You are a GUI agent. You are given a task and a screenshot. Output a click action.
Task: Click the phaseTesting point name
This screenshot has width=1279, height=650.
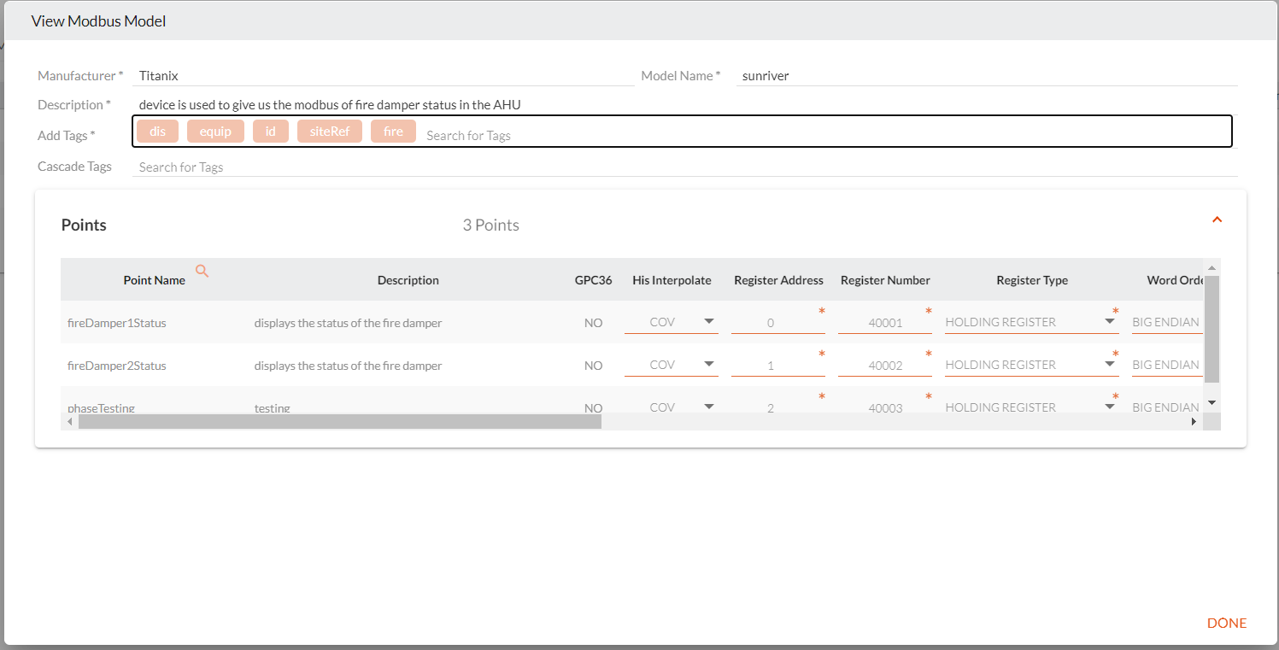101,407
